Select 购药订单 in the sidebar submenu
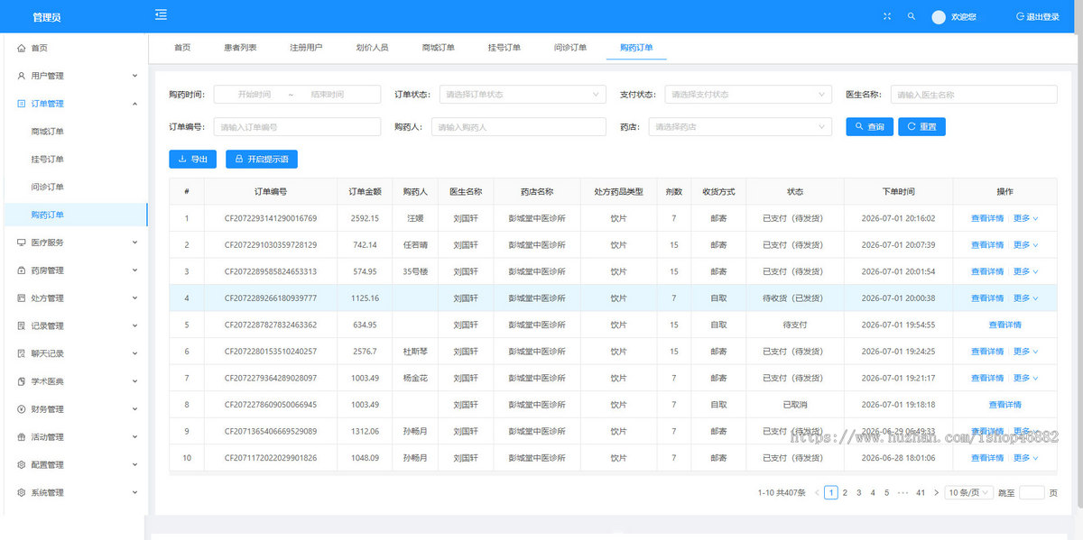This screenshot has width=1083, height=540. [74, 215]
